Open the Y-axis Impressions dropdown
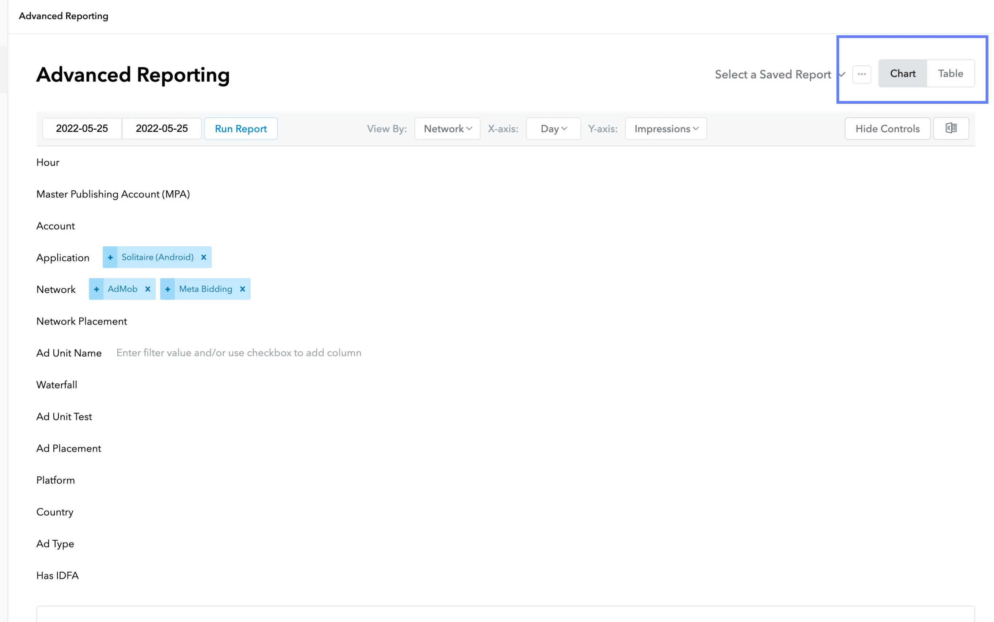 click(x=665, y=128)
